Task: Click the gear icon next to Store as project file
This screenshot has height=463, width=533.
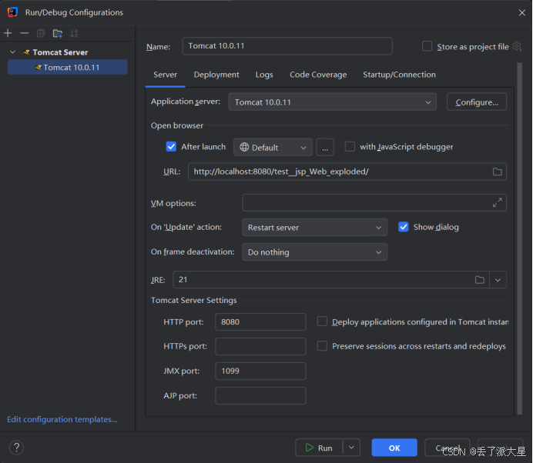Action: (517, 46)
